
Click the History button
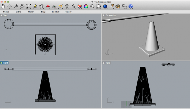[x=68, y=12]
